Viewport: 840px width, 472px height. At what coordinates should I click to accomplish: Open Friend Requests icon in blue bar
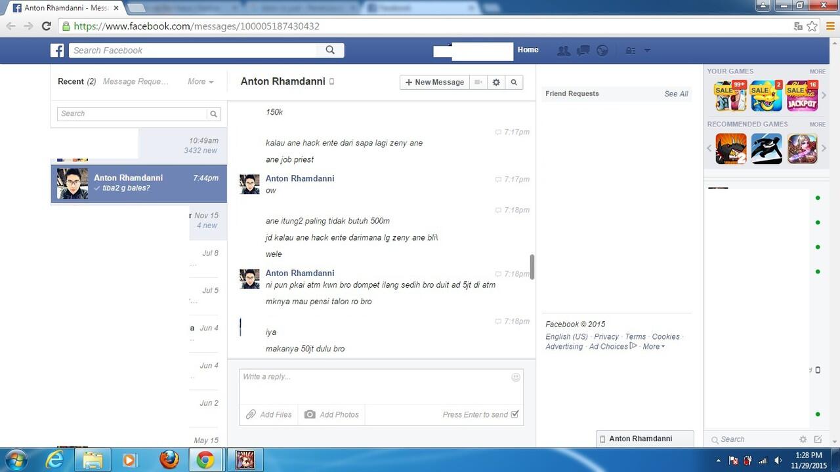(563, 50)
